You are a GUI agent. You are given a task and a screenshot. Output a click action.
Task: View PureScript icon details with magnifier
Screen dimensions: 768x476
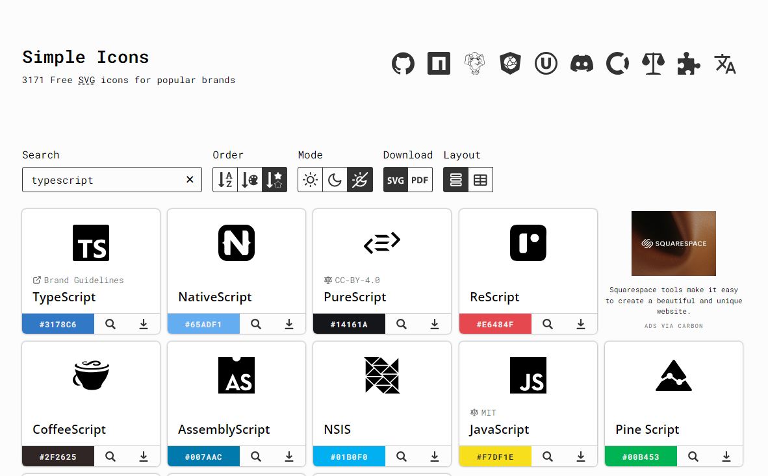coord(402,324)
